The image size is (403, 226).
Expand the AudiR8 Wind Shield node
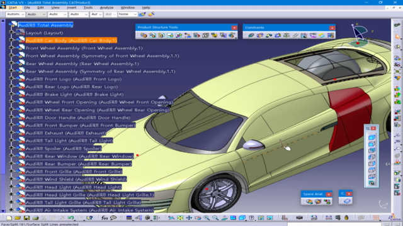click(x=11, y=178)
